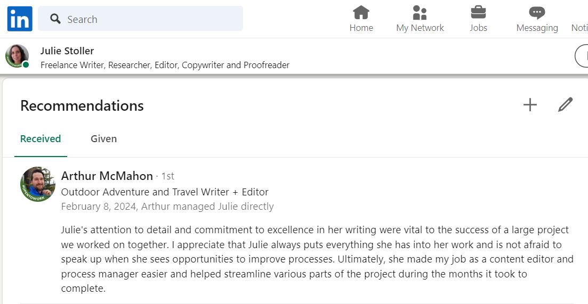Switch to the Given tab

[103, 139]
